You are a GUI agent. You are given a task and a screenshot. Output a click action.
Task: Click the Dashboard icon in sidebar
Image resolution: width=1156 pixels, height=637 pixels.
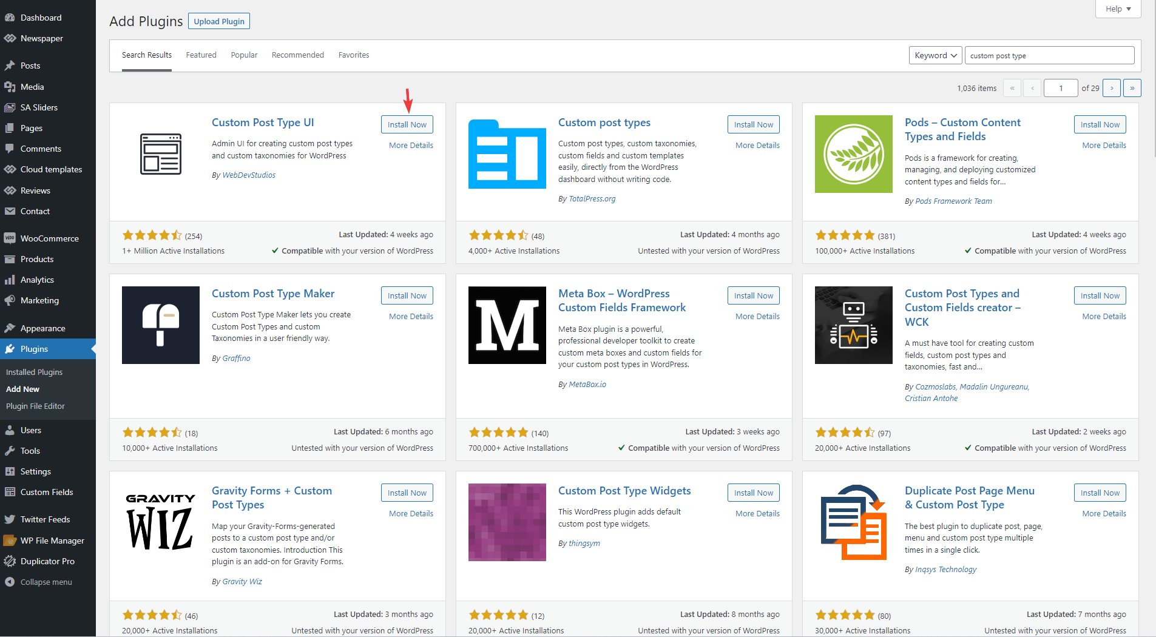[10, 18]
